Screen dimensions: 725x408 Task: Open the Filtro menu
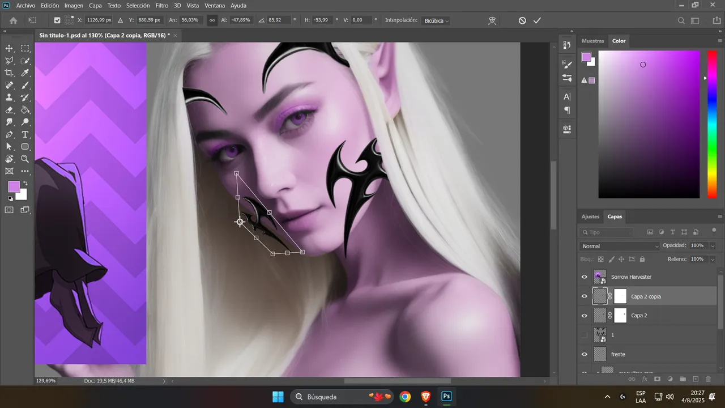click(x=162, y=5)
